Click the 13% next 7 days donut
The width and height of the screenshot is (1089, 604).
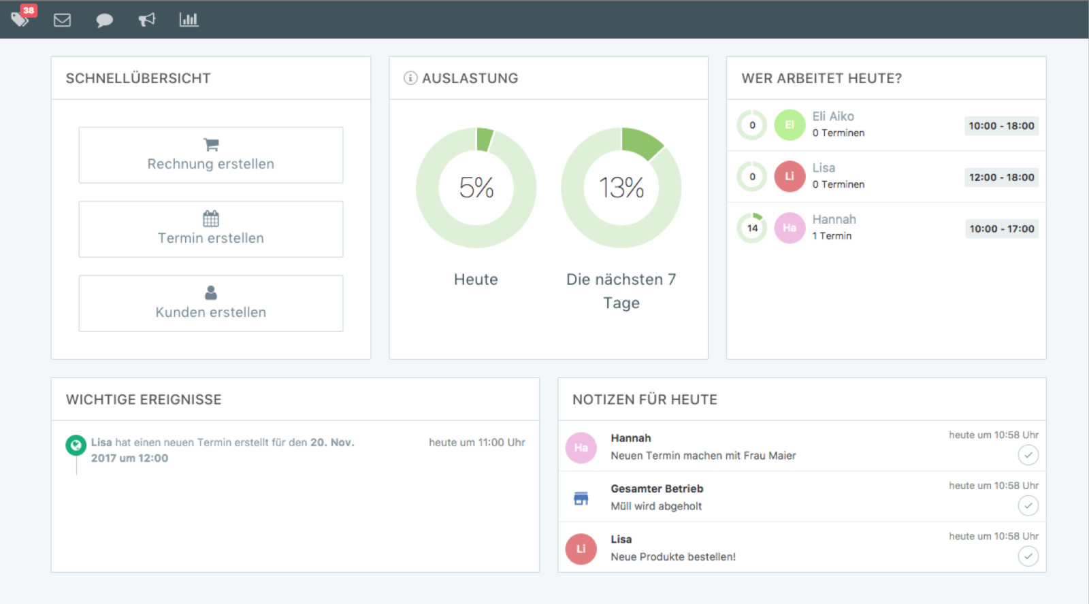[x=621, y=188]
